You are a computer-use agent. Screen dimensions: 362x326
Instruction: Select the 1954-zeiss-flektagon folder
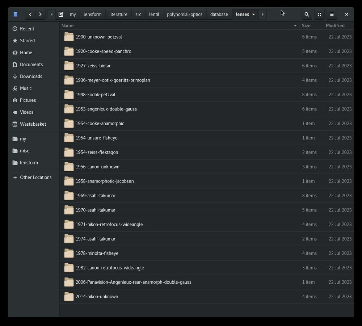click(207, 152)
